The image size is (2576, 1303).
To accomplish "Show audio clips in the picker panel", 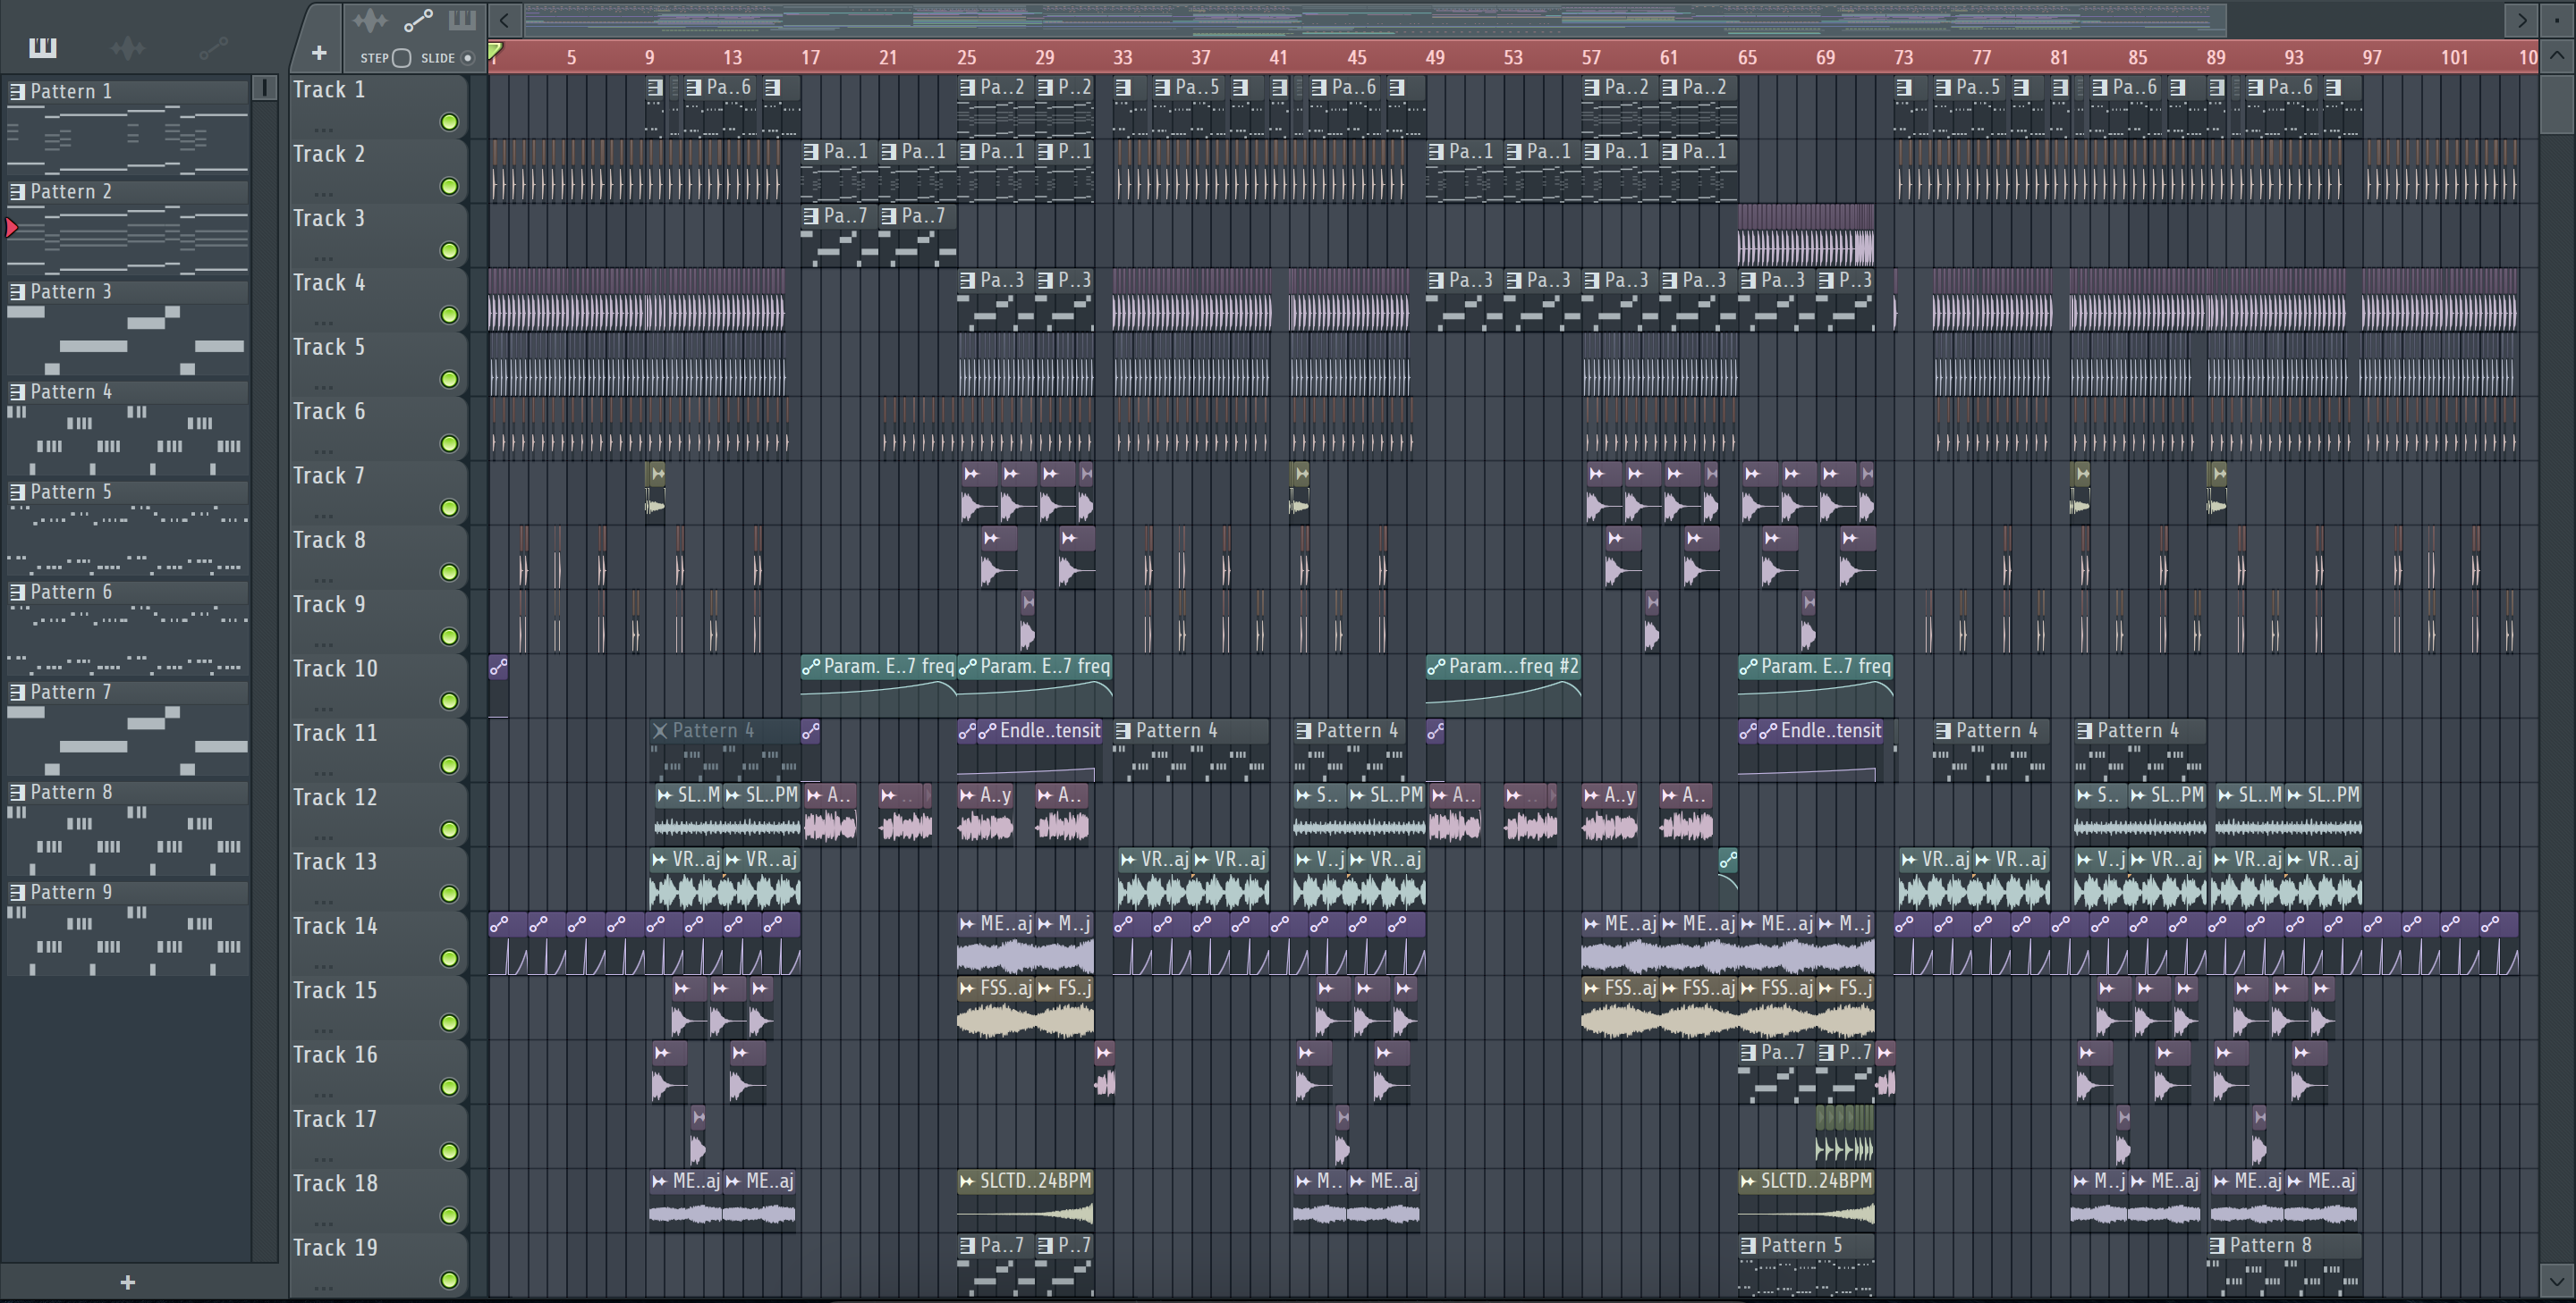I will coord(128,47).
